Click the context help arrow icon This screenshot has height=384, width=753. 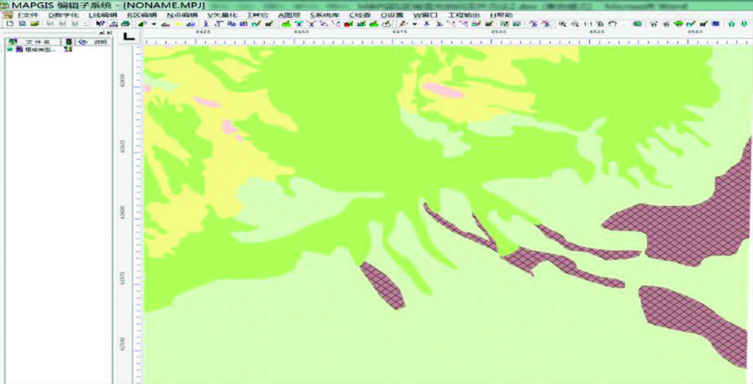pos(100,24)
